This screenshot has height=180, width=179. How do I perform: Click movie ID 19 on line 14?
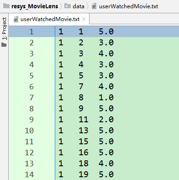coord(84,175)
